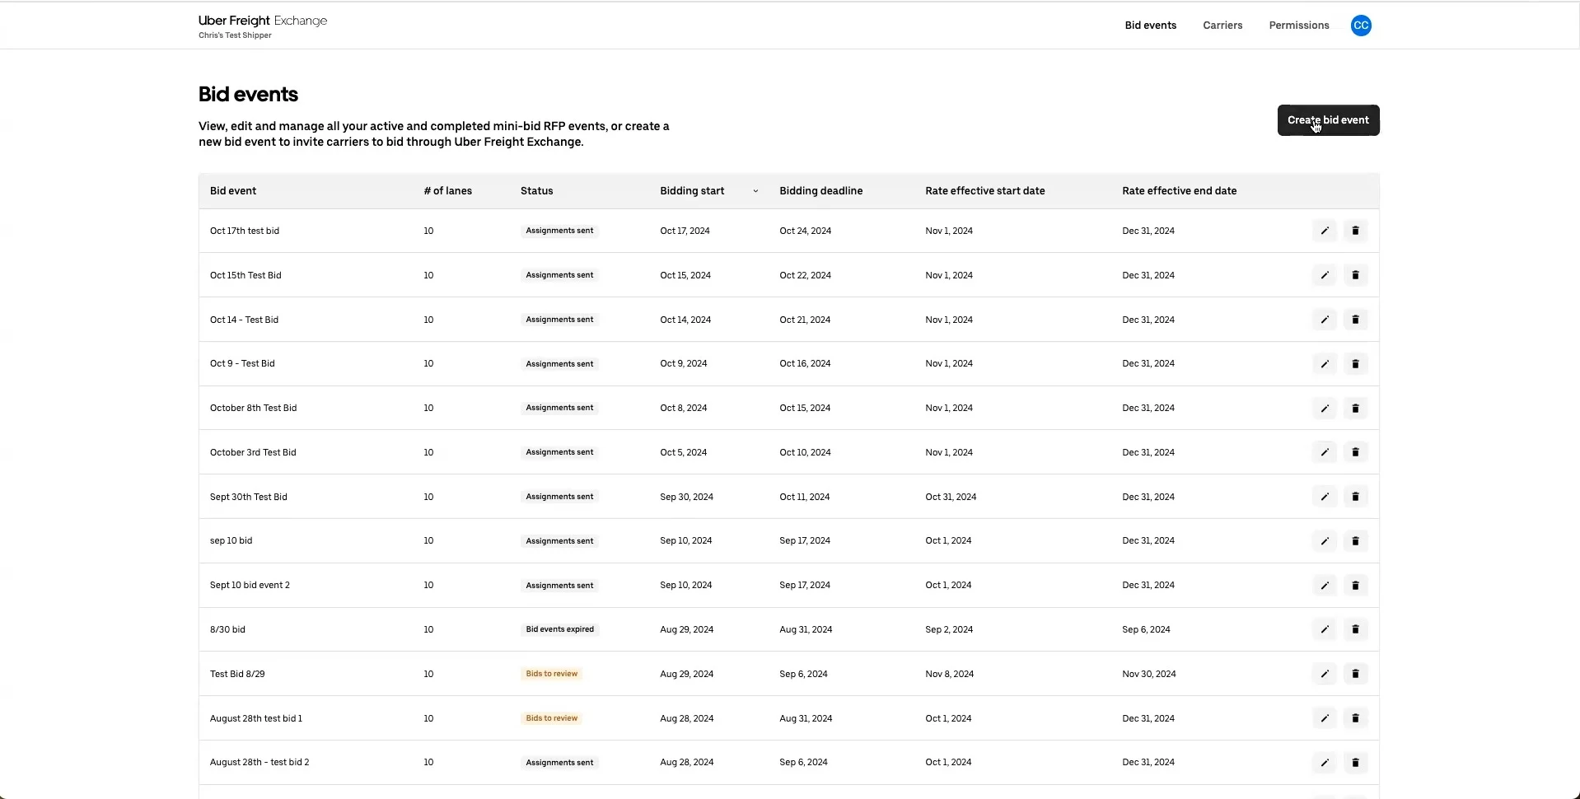The width and height of the screenshot is (1580, 799).
Task: Click the Assignments sent status for Oct 14
Action: 559,320
